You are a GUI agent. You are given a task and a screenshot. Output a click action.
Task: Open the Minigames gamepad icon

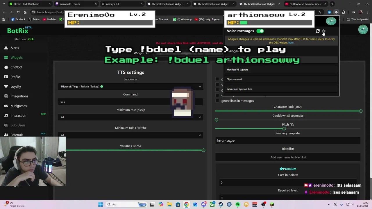pos(6,106)
